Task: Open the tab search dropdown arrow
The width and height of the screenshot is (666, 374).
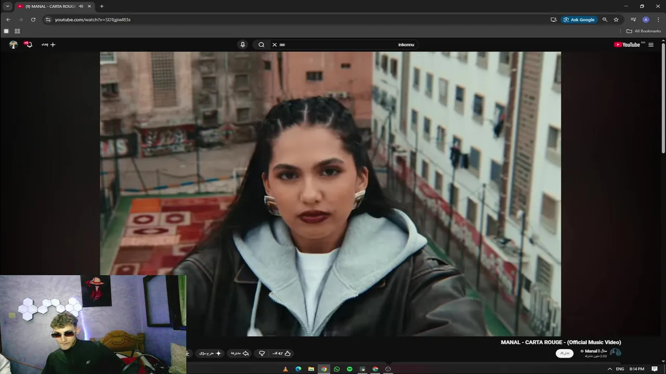Action: pyautogui.click(x=7, y=6)
